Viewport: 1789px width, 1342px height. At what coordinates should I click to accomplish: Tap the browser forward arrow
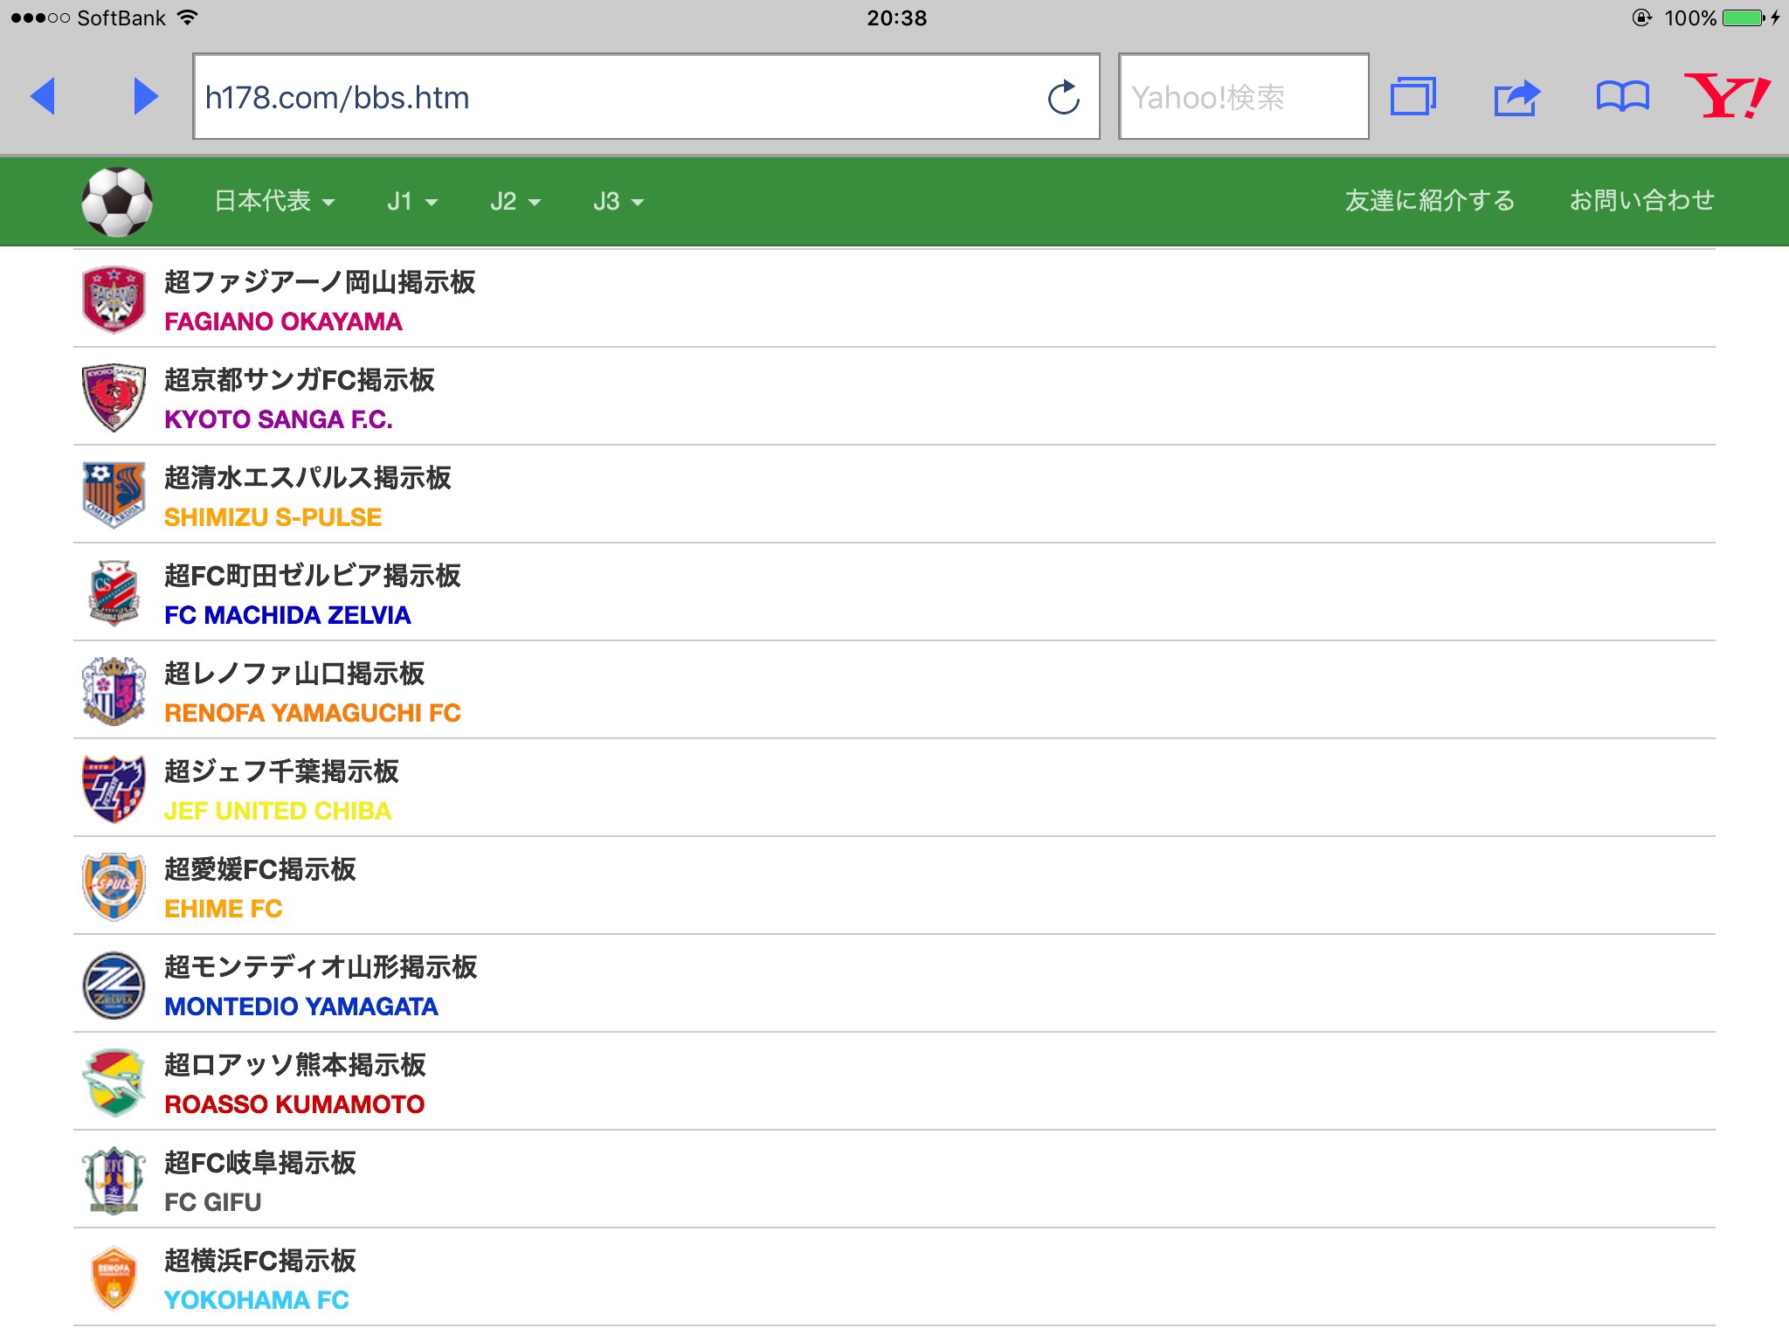(145, 96)
